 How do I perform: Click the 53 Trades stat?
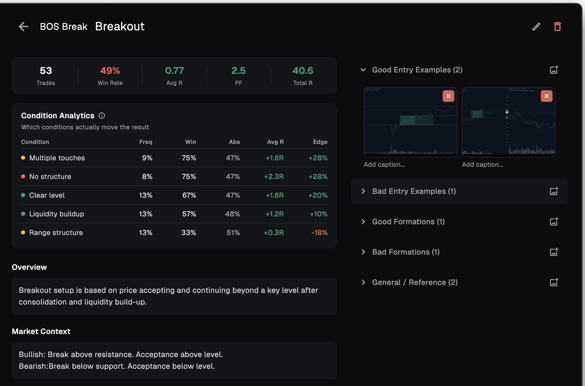[x=46, y=76]
